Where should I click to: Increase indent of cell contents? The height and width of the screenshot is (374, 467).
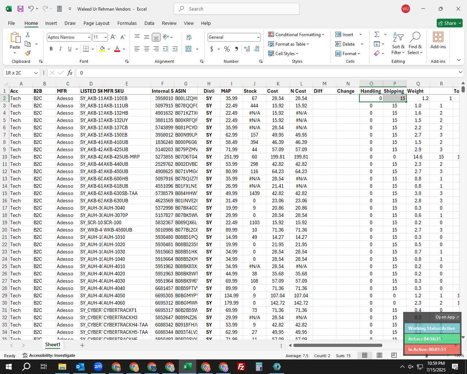coord(175,49)
